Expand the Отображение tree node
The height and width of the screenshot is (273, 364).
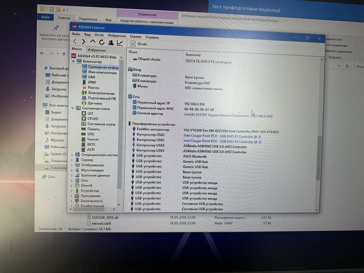(71, 165)
